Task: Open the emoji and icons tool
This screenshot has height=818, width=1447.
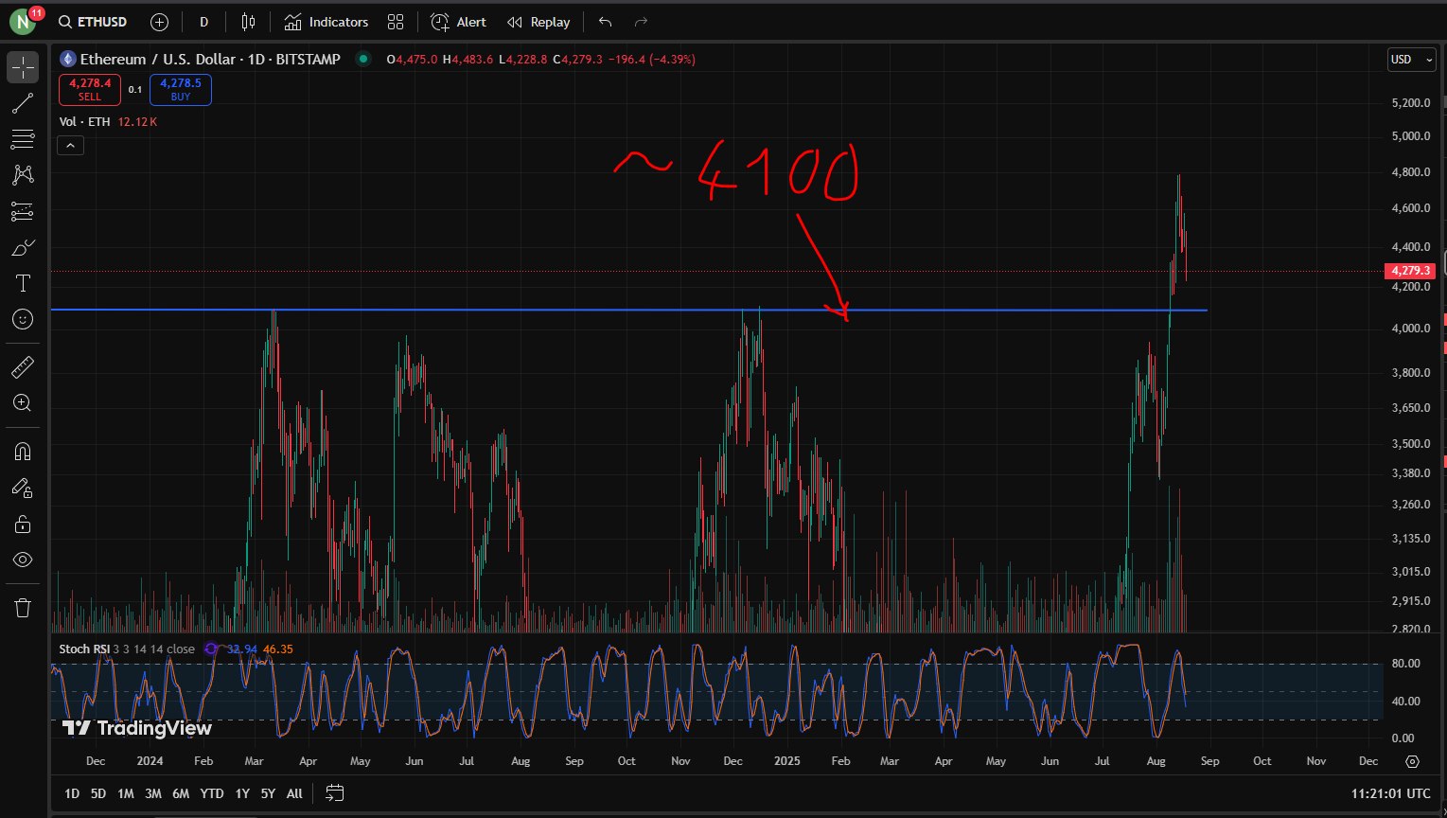Action: coord(23,319)
